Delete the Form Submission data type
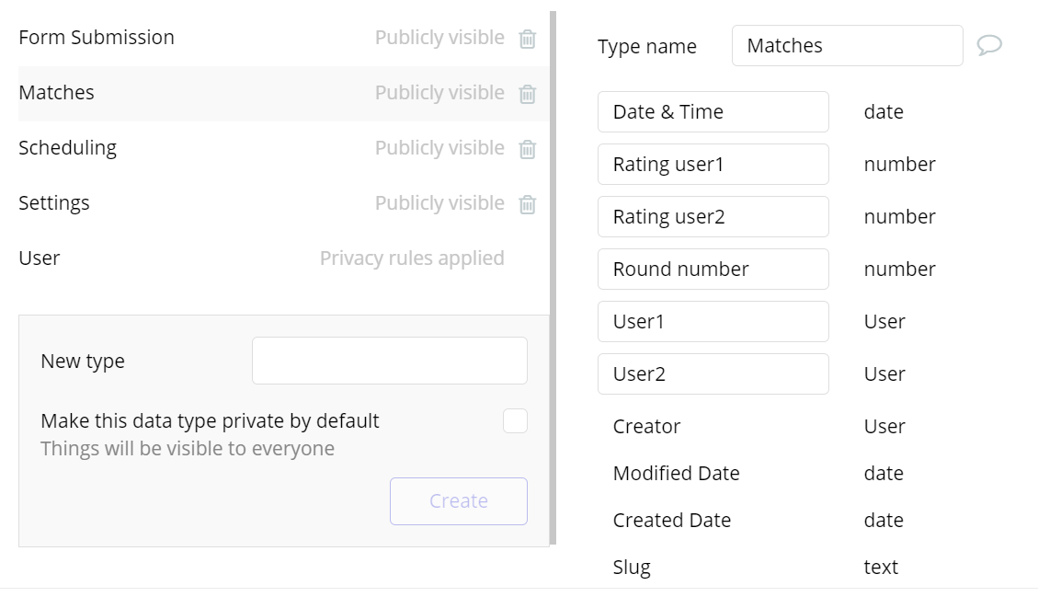Viewport: 1038px width, 597px height. point(528,39)
